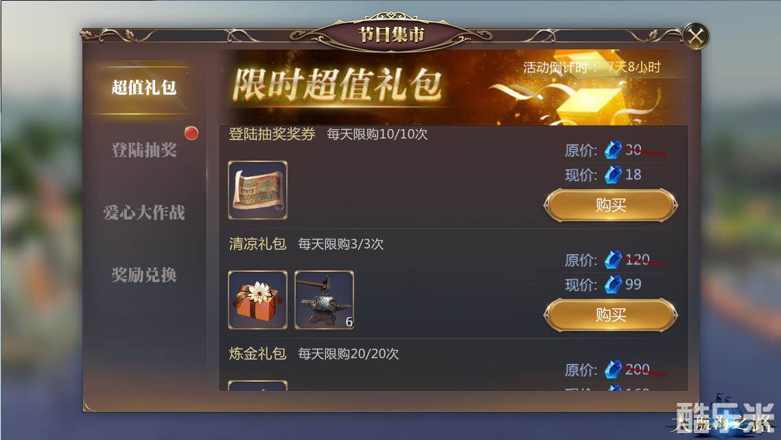Viewport: 781px width, 440px height.
Task: Buy the 清凉礼包 for 99 gems
Action: tap(611, 315)
